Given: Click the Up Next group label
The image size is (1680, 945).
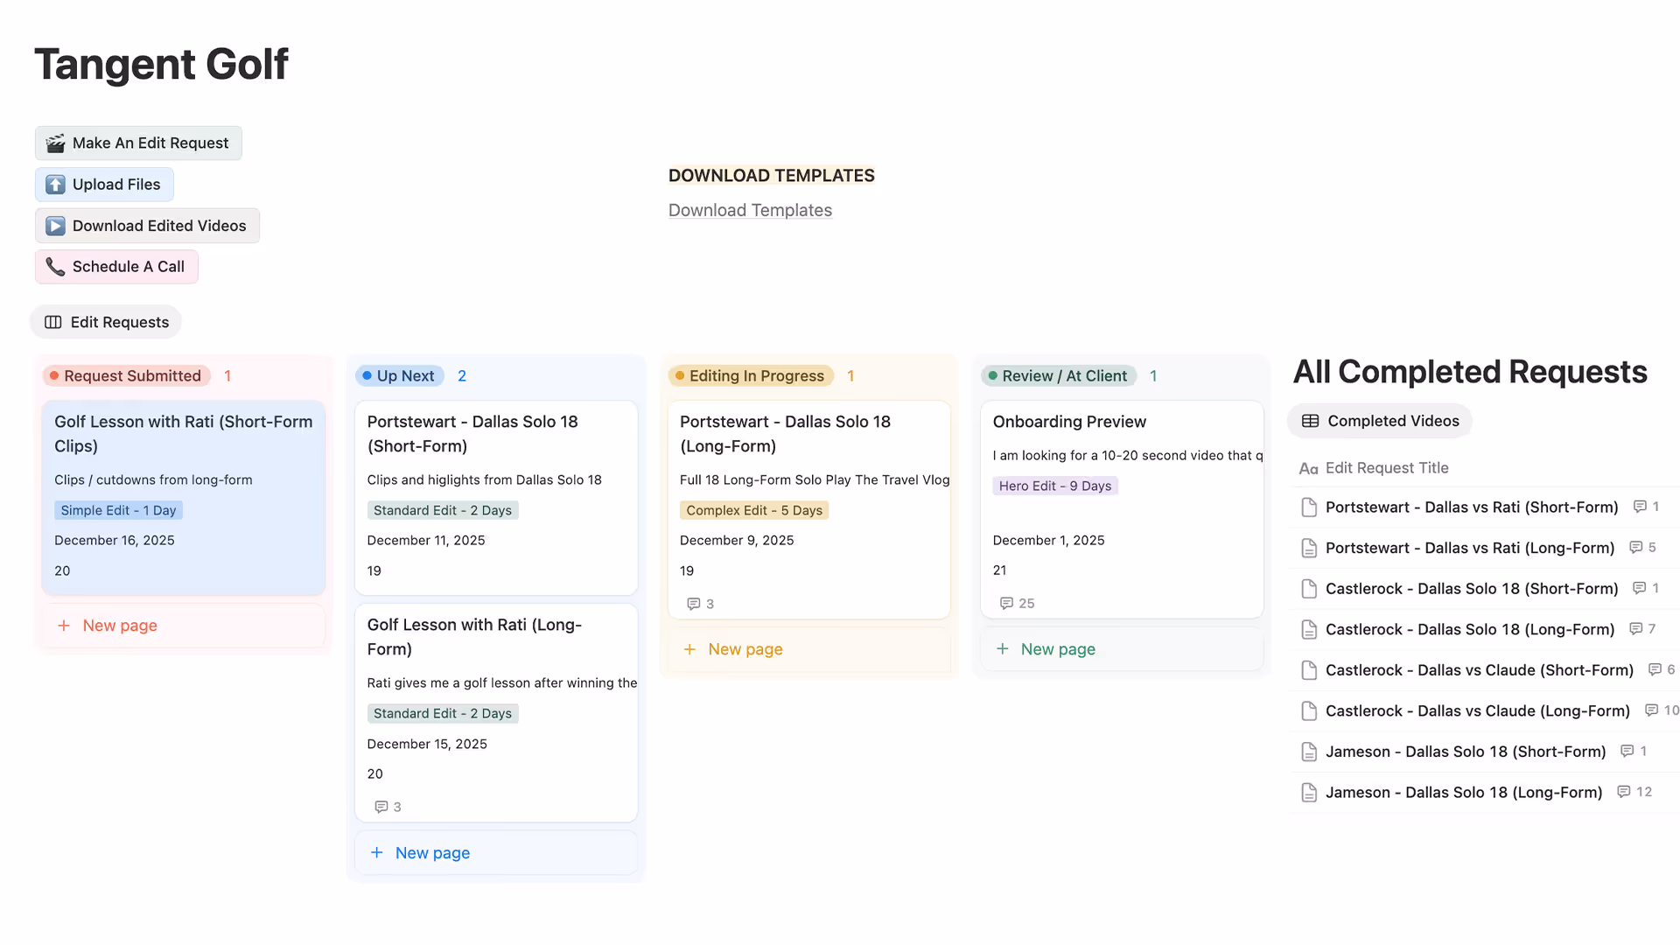Looking at the screenshot, I should click(x=406, y=375).
